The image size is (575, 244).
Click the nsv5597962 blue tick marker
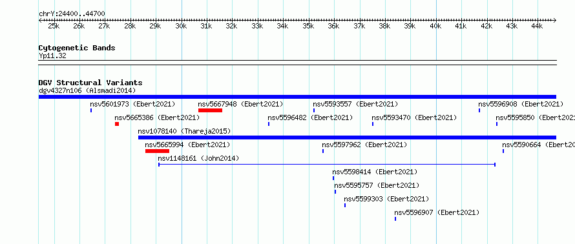(x=323, y=151)
